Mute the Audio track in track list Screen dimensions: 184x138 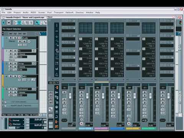coord(11,38)
